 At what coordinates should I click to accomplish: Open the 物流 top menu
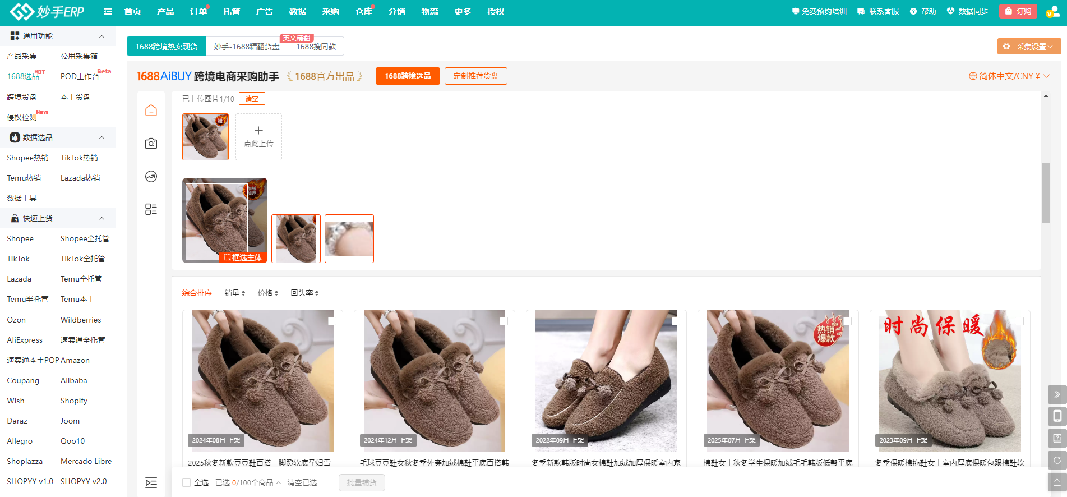(430, 11)
